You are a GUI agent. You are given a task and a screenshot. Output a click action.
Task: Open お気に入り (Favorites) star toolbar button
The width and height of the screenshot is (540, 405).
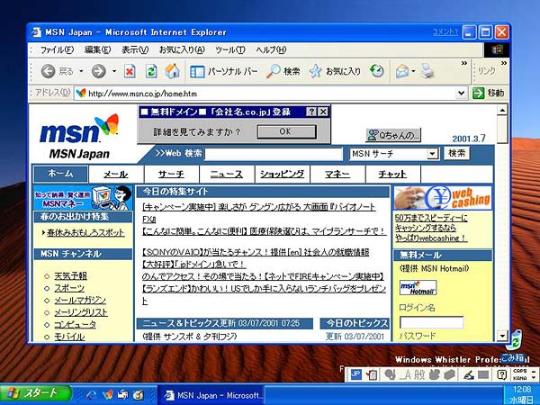(335, 71)
